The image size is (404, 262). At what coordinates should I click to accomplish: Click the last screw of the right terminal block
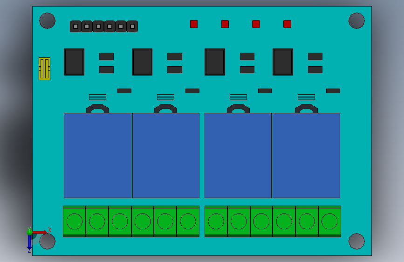329,221
